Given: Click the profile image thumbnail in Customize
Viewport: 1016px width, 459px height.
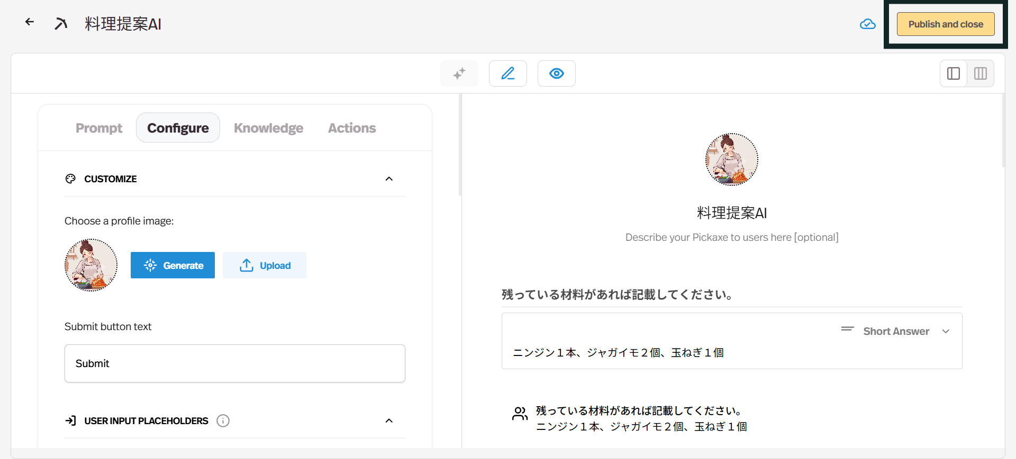Looking at the screenshot, I should click(x=91, y=265).
